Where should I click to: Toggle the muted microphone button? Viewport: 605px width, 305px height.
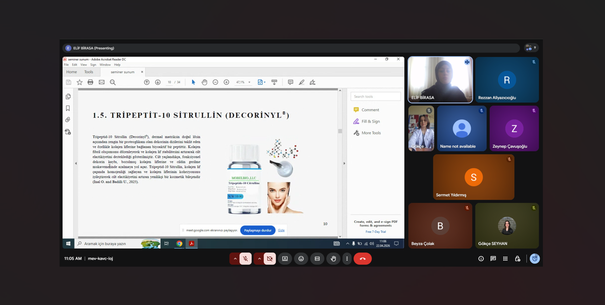coord(246,259)
